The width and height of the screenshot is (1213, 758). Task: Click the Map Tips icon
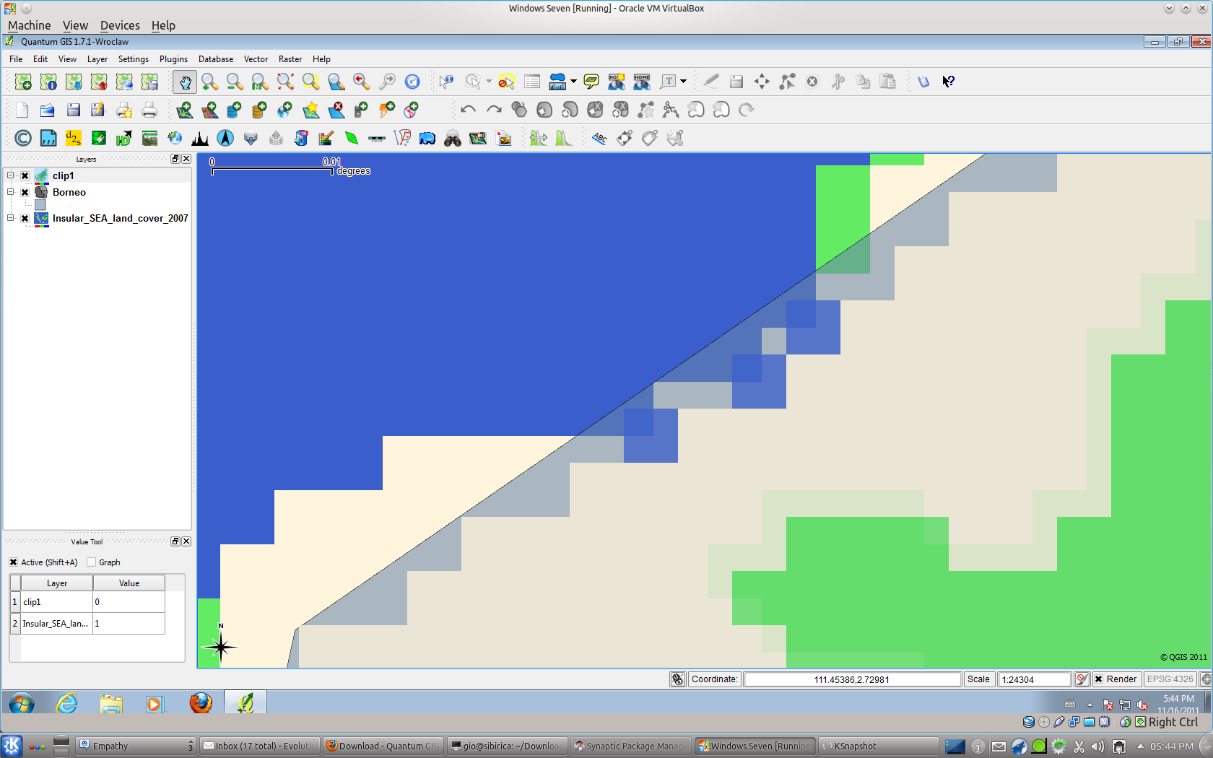coord(591,82)
